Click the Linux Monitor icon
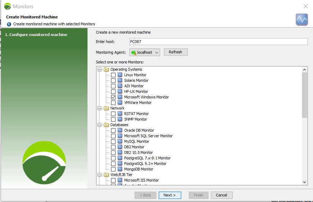313x202 pixels. (120, 75)
